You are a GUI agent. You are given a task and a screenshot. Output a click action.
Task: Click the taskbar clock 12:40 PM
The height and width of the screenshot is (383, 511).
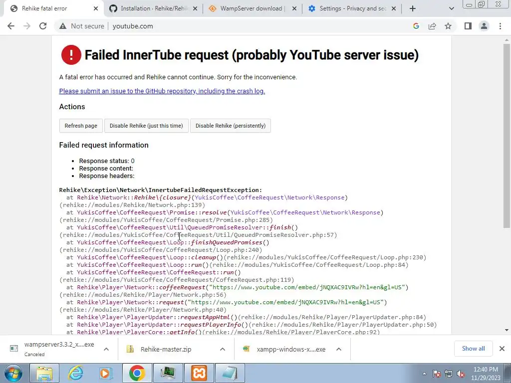click(486, 374)
